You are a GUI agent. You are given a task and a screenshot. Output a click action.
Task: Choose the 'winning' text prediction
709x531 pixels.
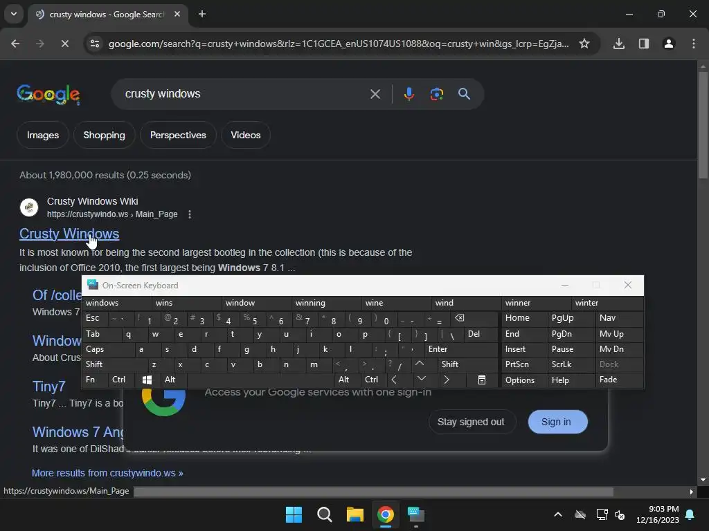point(327,303)
